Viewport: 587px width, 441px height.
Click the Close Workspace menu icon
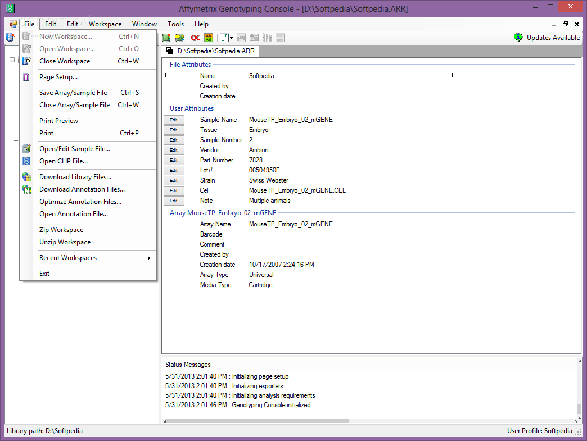tap(26, 61)
